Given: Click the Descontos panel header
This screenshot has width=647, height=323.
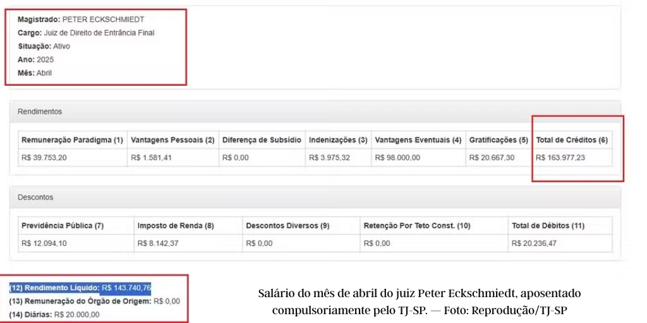Looking at the screenshot, I should 35,197.
